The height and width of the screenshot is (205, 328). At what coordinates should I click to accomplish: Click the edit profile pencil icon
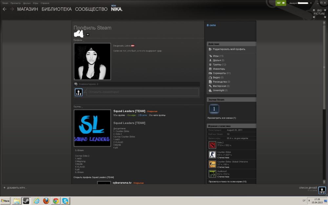[210, 49]
